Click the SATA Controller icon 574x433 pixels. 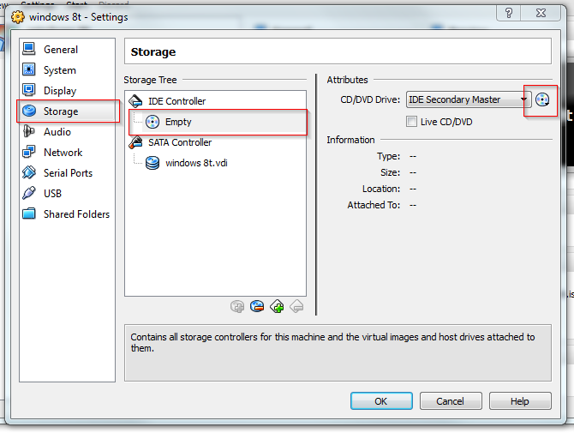pyautogui.click(x=136, y=142)
